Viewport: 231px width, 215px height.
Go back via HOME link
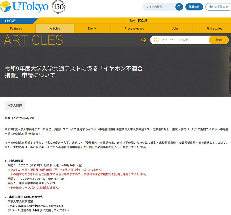pos(10,21)
